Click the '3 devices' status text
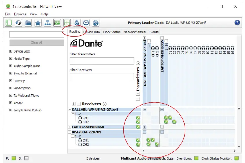 pos(93,158)
